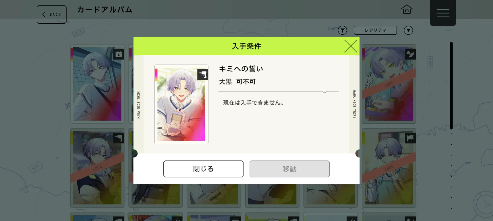Click the filter funnel icon

[x=342, y=30]
